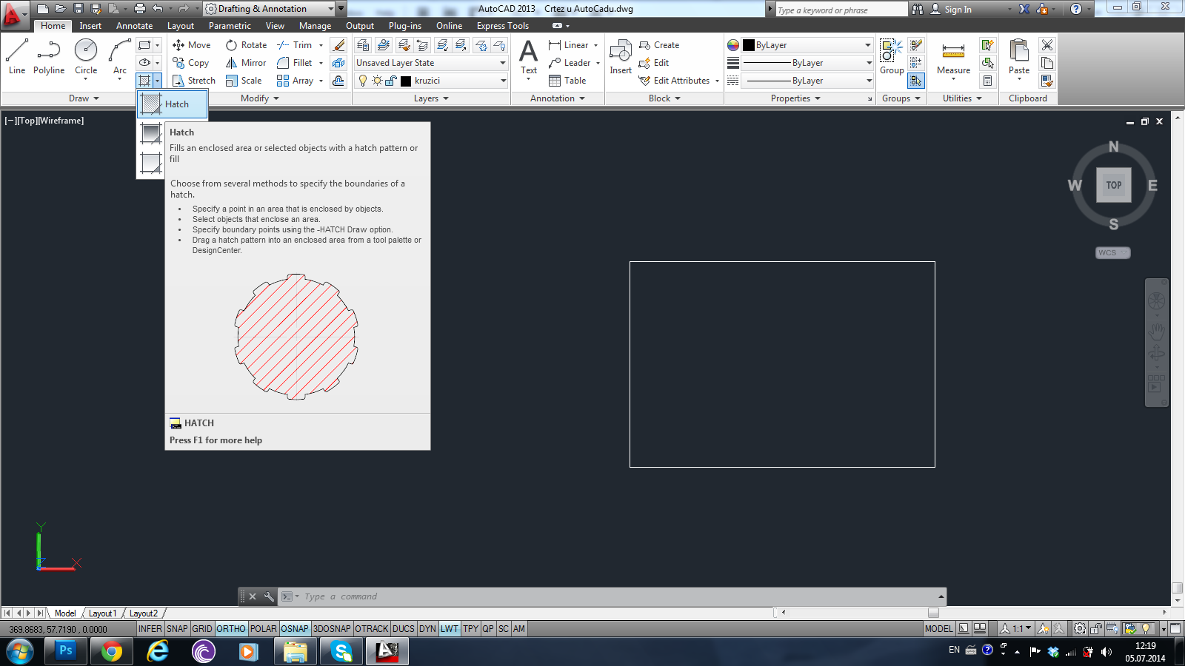
Task: Click the Mirror tool
Action: click(246, 63)
